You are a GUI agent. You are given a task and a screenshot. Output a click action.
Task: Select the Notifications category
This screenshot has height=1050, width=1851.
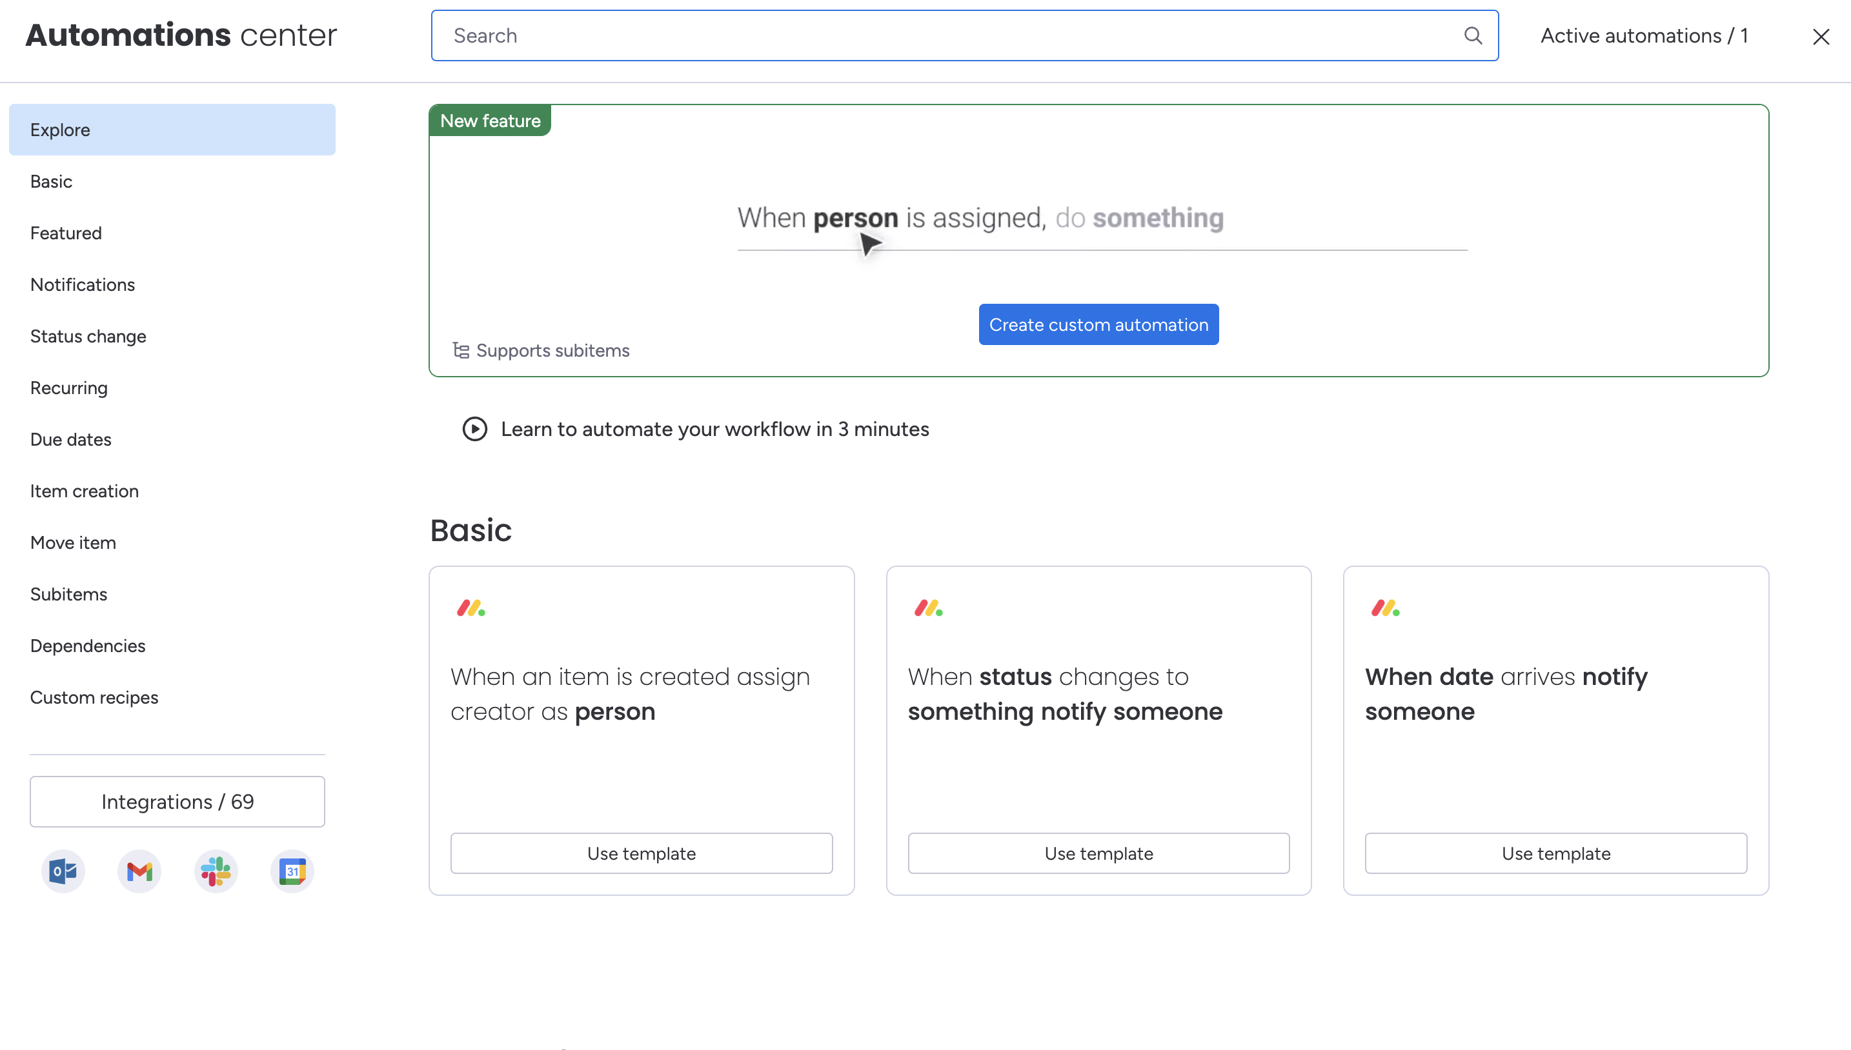click(83, 284)
